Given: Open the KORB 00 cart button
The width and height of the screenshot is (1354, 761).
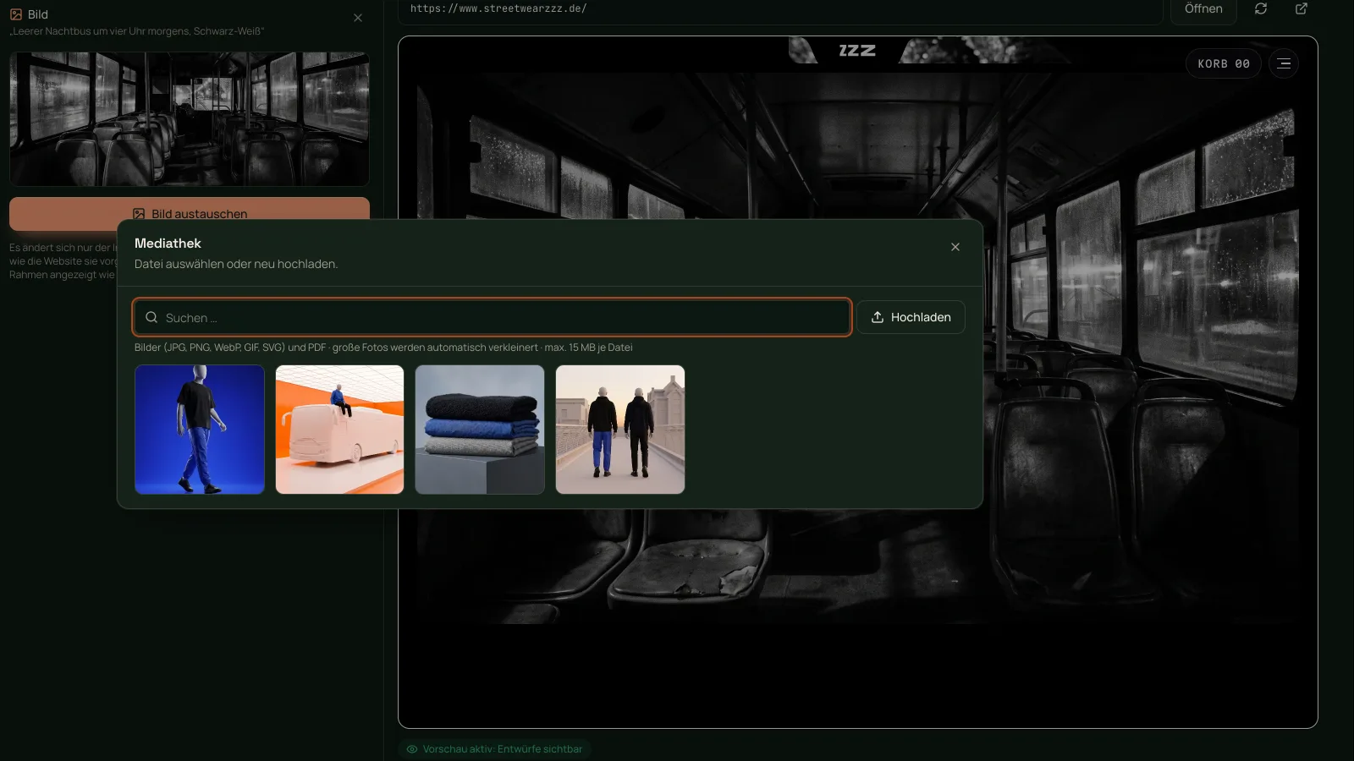Looking at the screenshot, I should coord(1224,63).
